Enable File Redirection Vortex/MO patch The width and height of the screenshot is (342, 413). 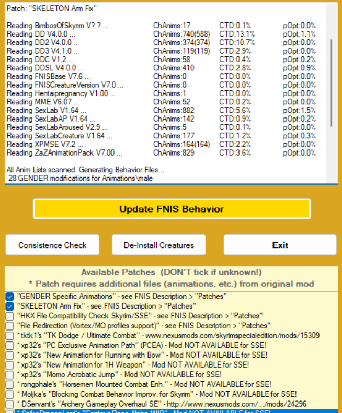click(x=10, y=326)
